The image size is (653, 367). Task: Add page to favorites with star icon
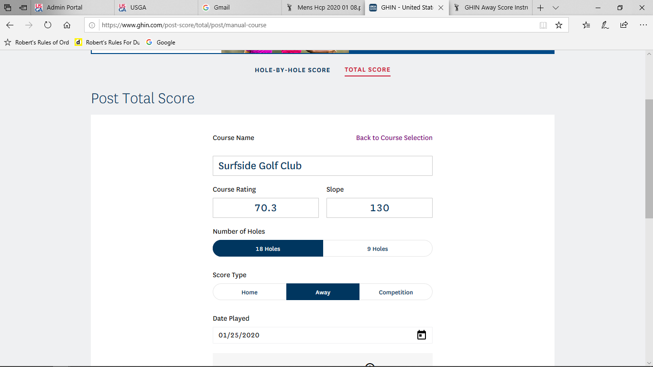(x=558, y=25)
